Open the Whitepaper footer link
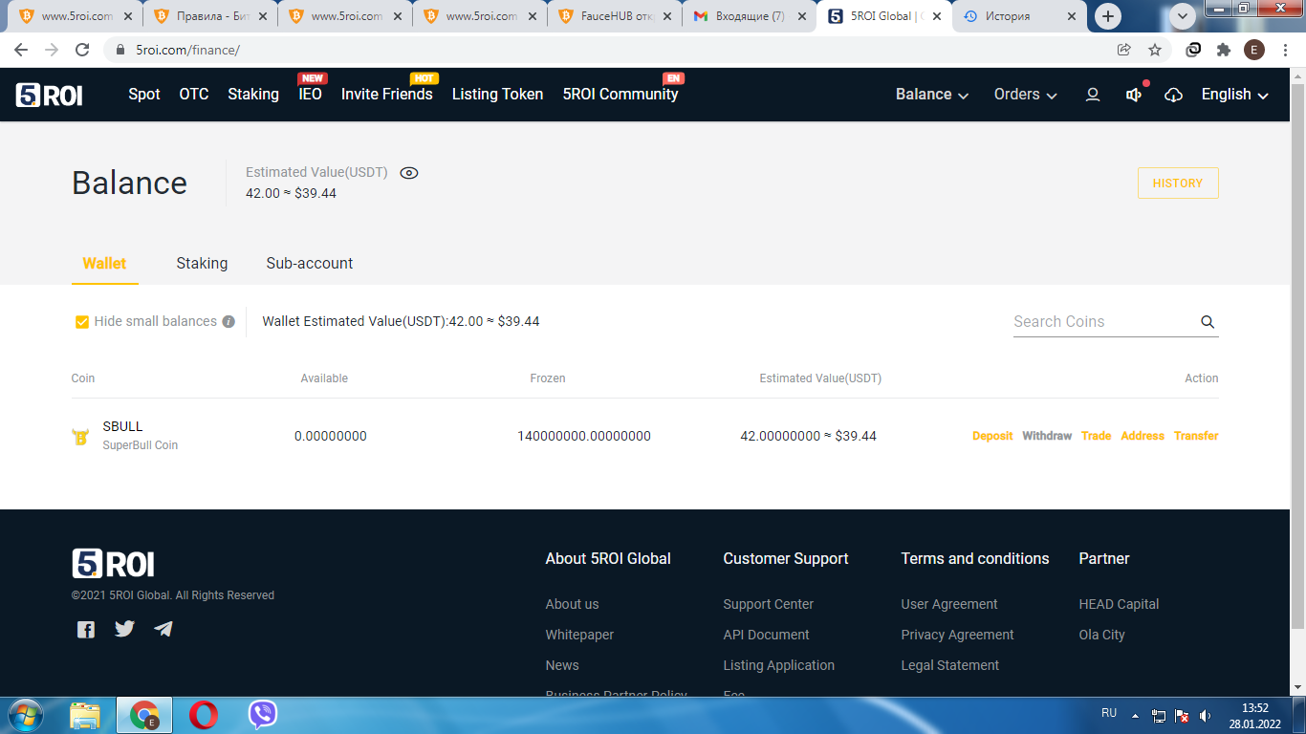The image size is (1306, 734). pyautogui.click(x=579, y=635)
